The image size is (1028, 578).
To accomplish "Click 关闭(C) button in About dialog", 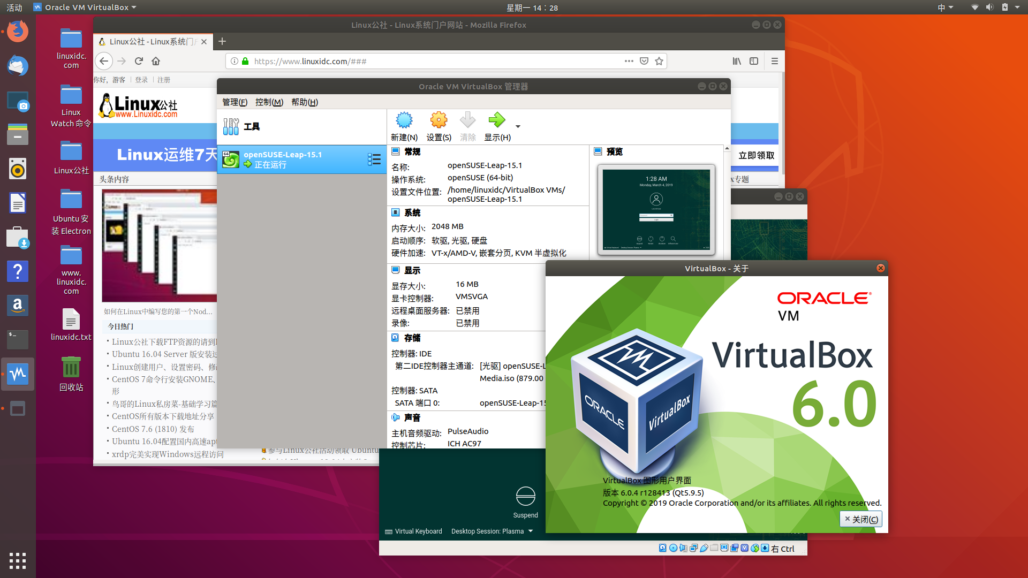I will point(861,519).
